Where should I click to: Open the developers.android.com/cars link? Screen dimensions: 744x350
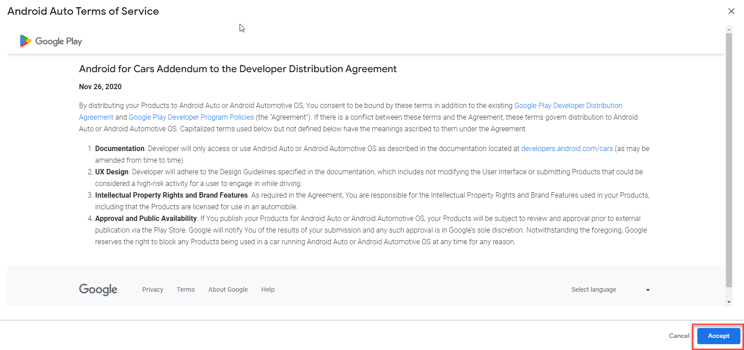point(566,148)
